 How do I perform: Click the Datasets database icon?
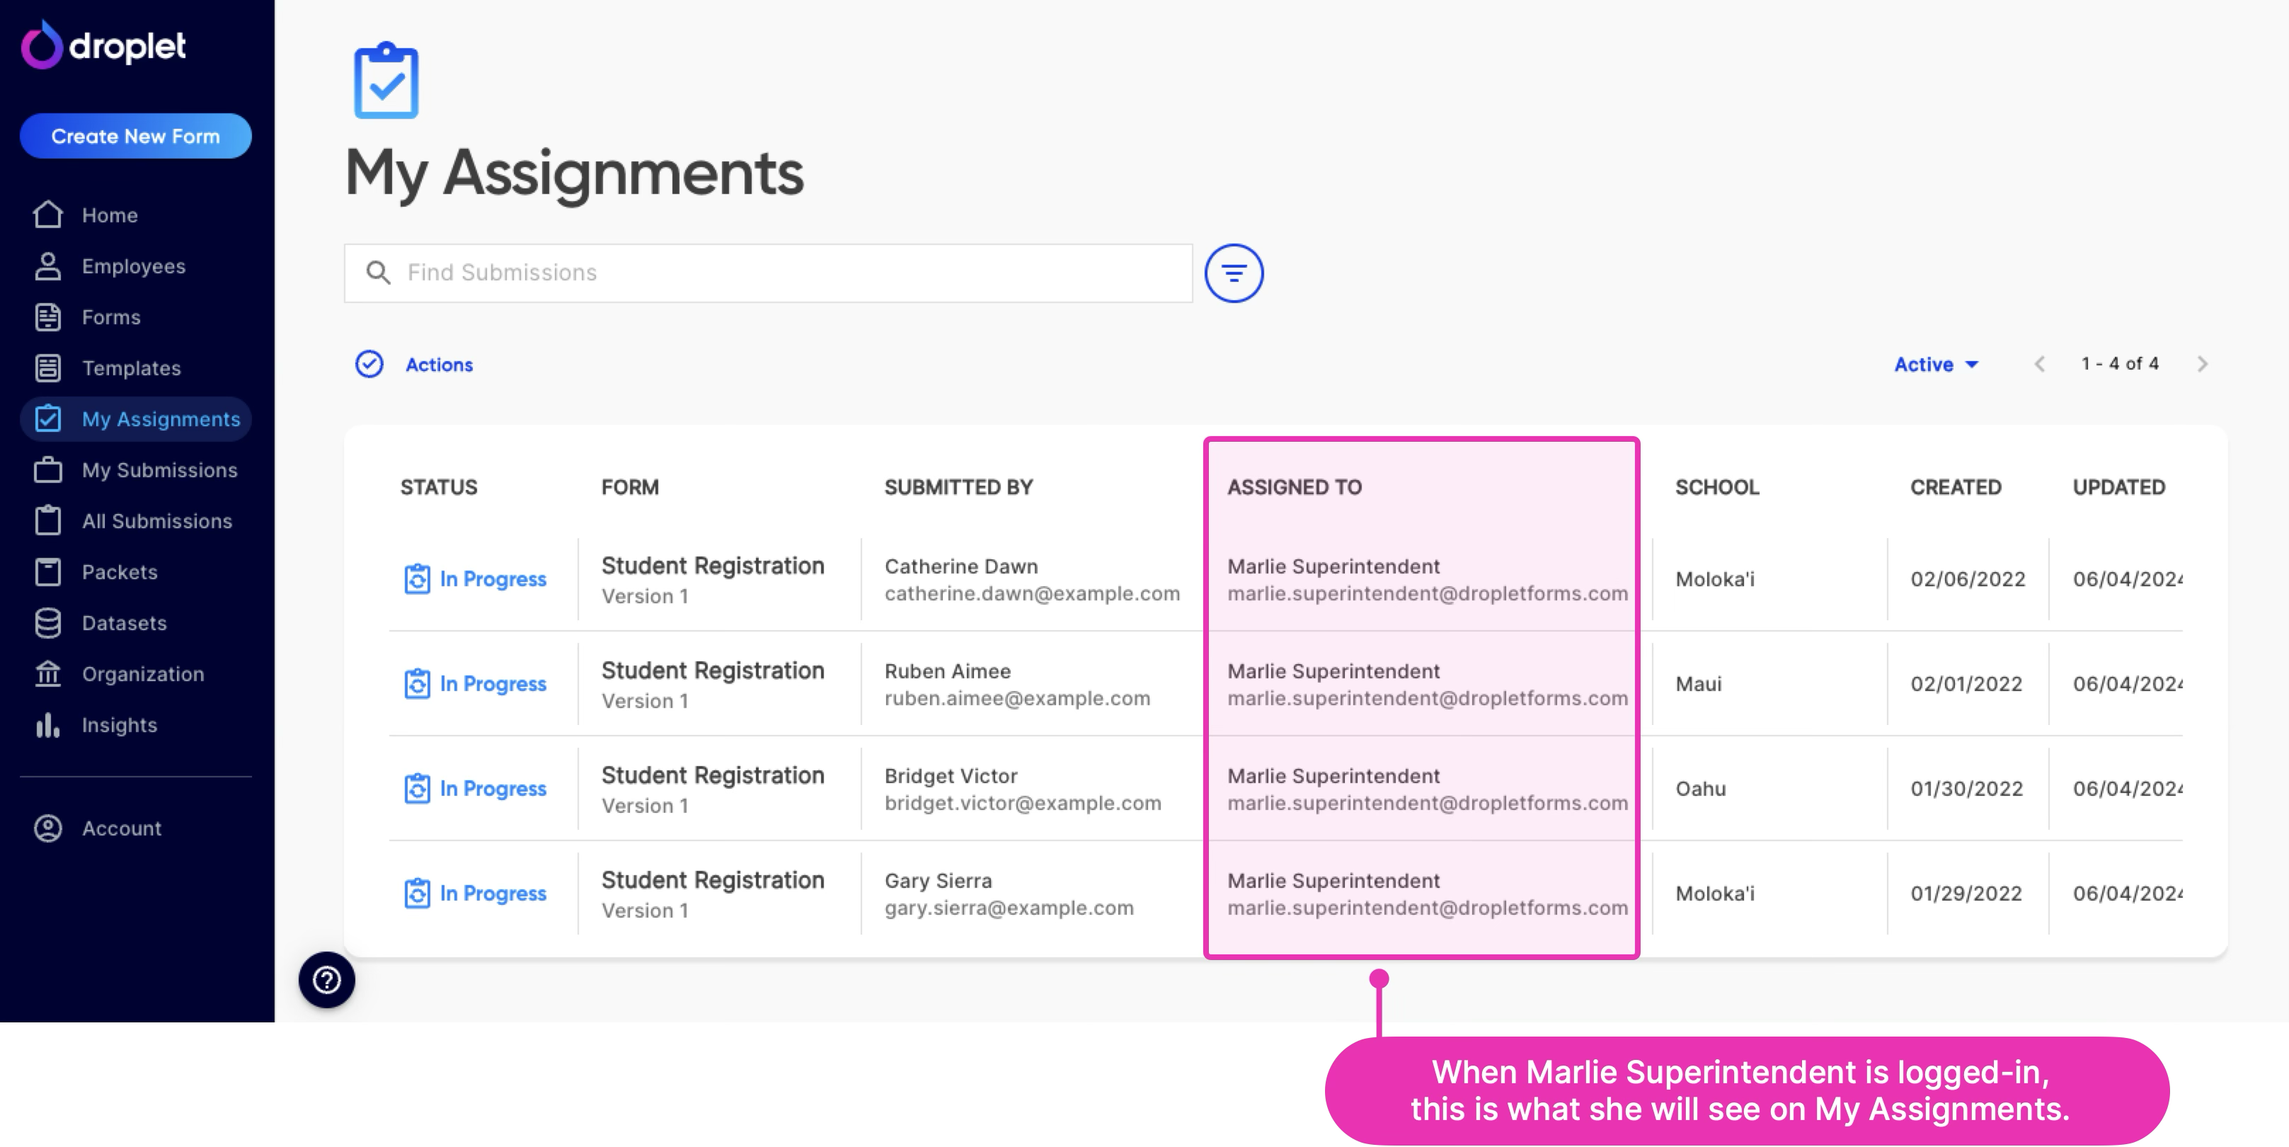click(48, 623)
